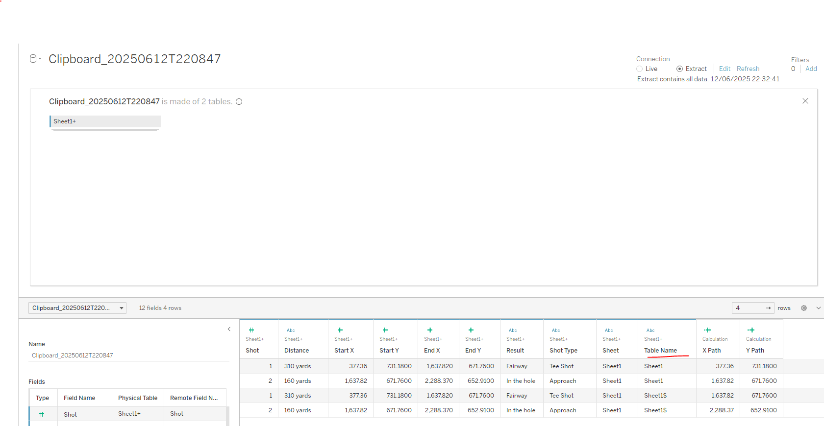Click the calculation type icon for X Path
824x426 pixels.
pos(707,330)
